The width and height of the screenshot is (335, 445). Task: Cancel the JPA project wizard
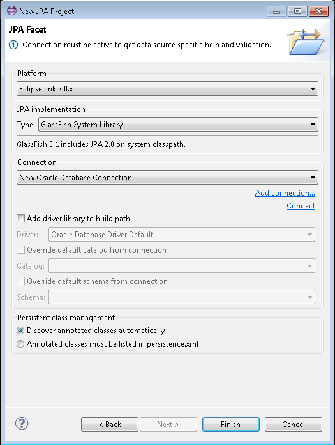click(294, 425)
